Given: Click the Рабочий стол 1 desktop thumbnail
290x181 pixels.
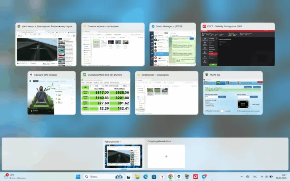Looking at the screenshot, I should pos(124,156).
